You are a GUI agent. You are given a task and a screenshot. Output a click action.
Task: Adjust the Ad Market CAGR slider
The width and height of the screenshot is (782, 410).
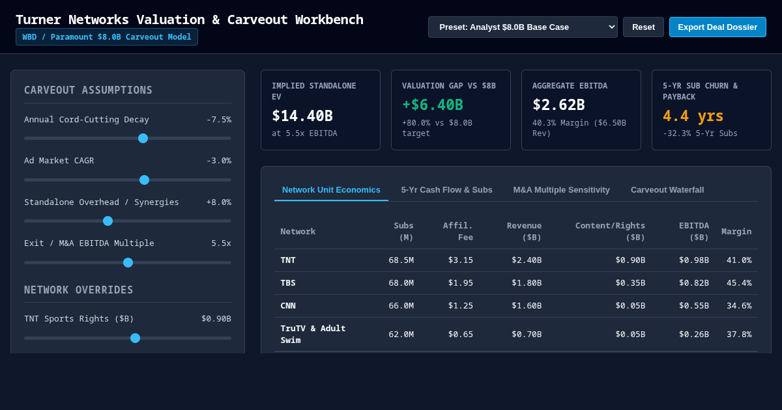pos(128,180)
